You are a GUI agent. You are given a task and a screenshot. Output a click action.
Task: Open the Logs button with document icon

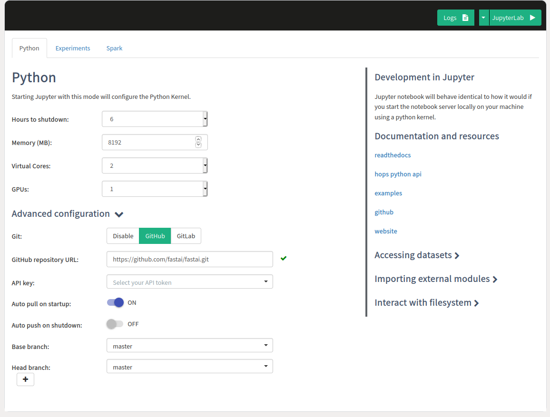tap(455, 18)
